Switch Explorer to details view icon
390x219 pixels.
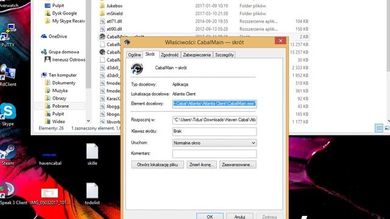[379, 128]
